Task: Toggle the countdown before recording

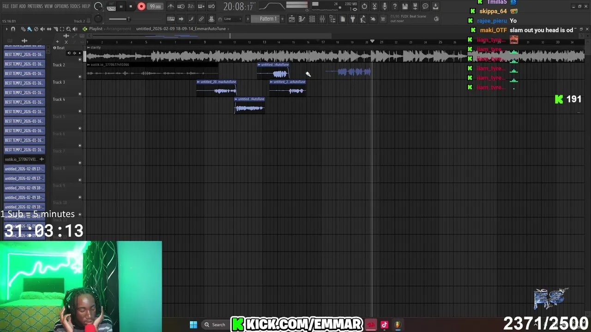Action: tap(191, 6)
